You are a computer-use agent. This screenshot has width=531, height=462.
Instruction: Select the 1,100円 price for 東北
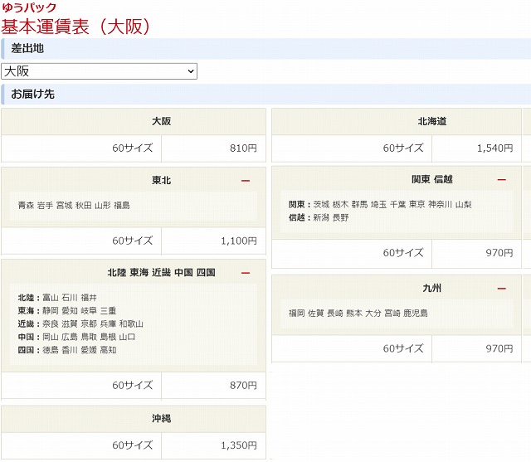[x=239, y=241]
